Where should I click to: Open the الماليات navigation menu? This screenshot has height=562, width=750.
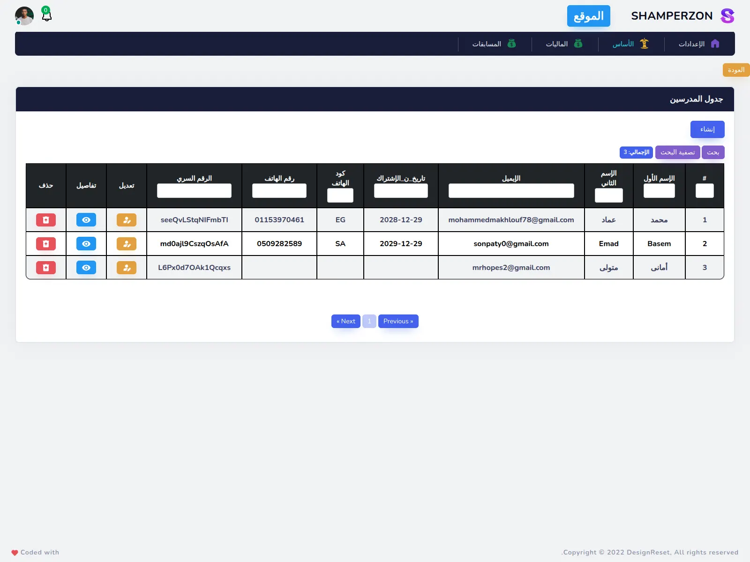pyautogui.click(x=564, y=44)
